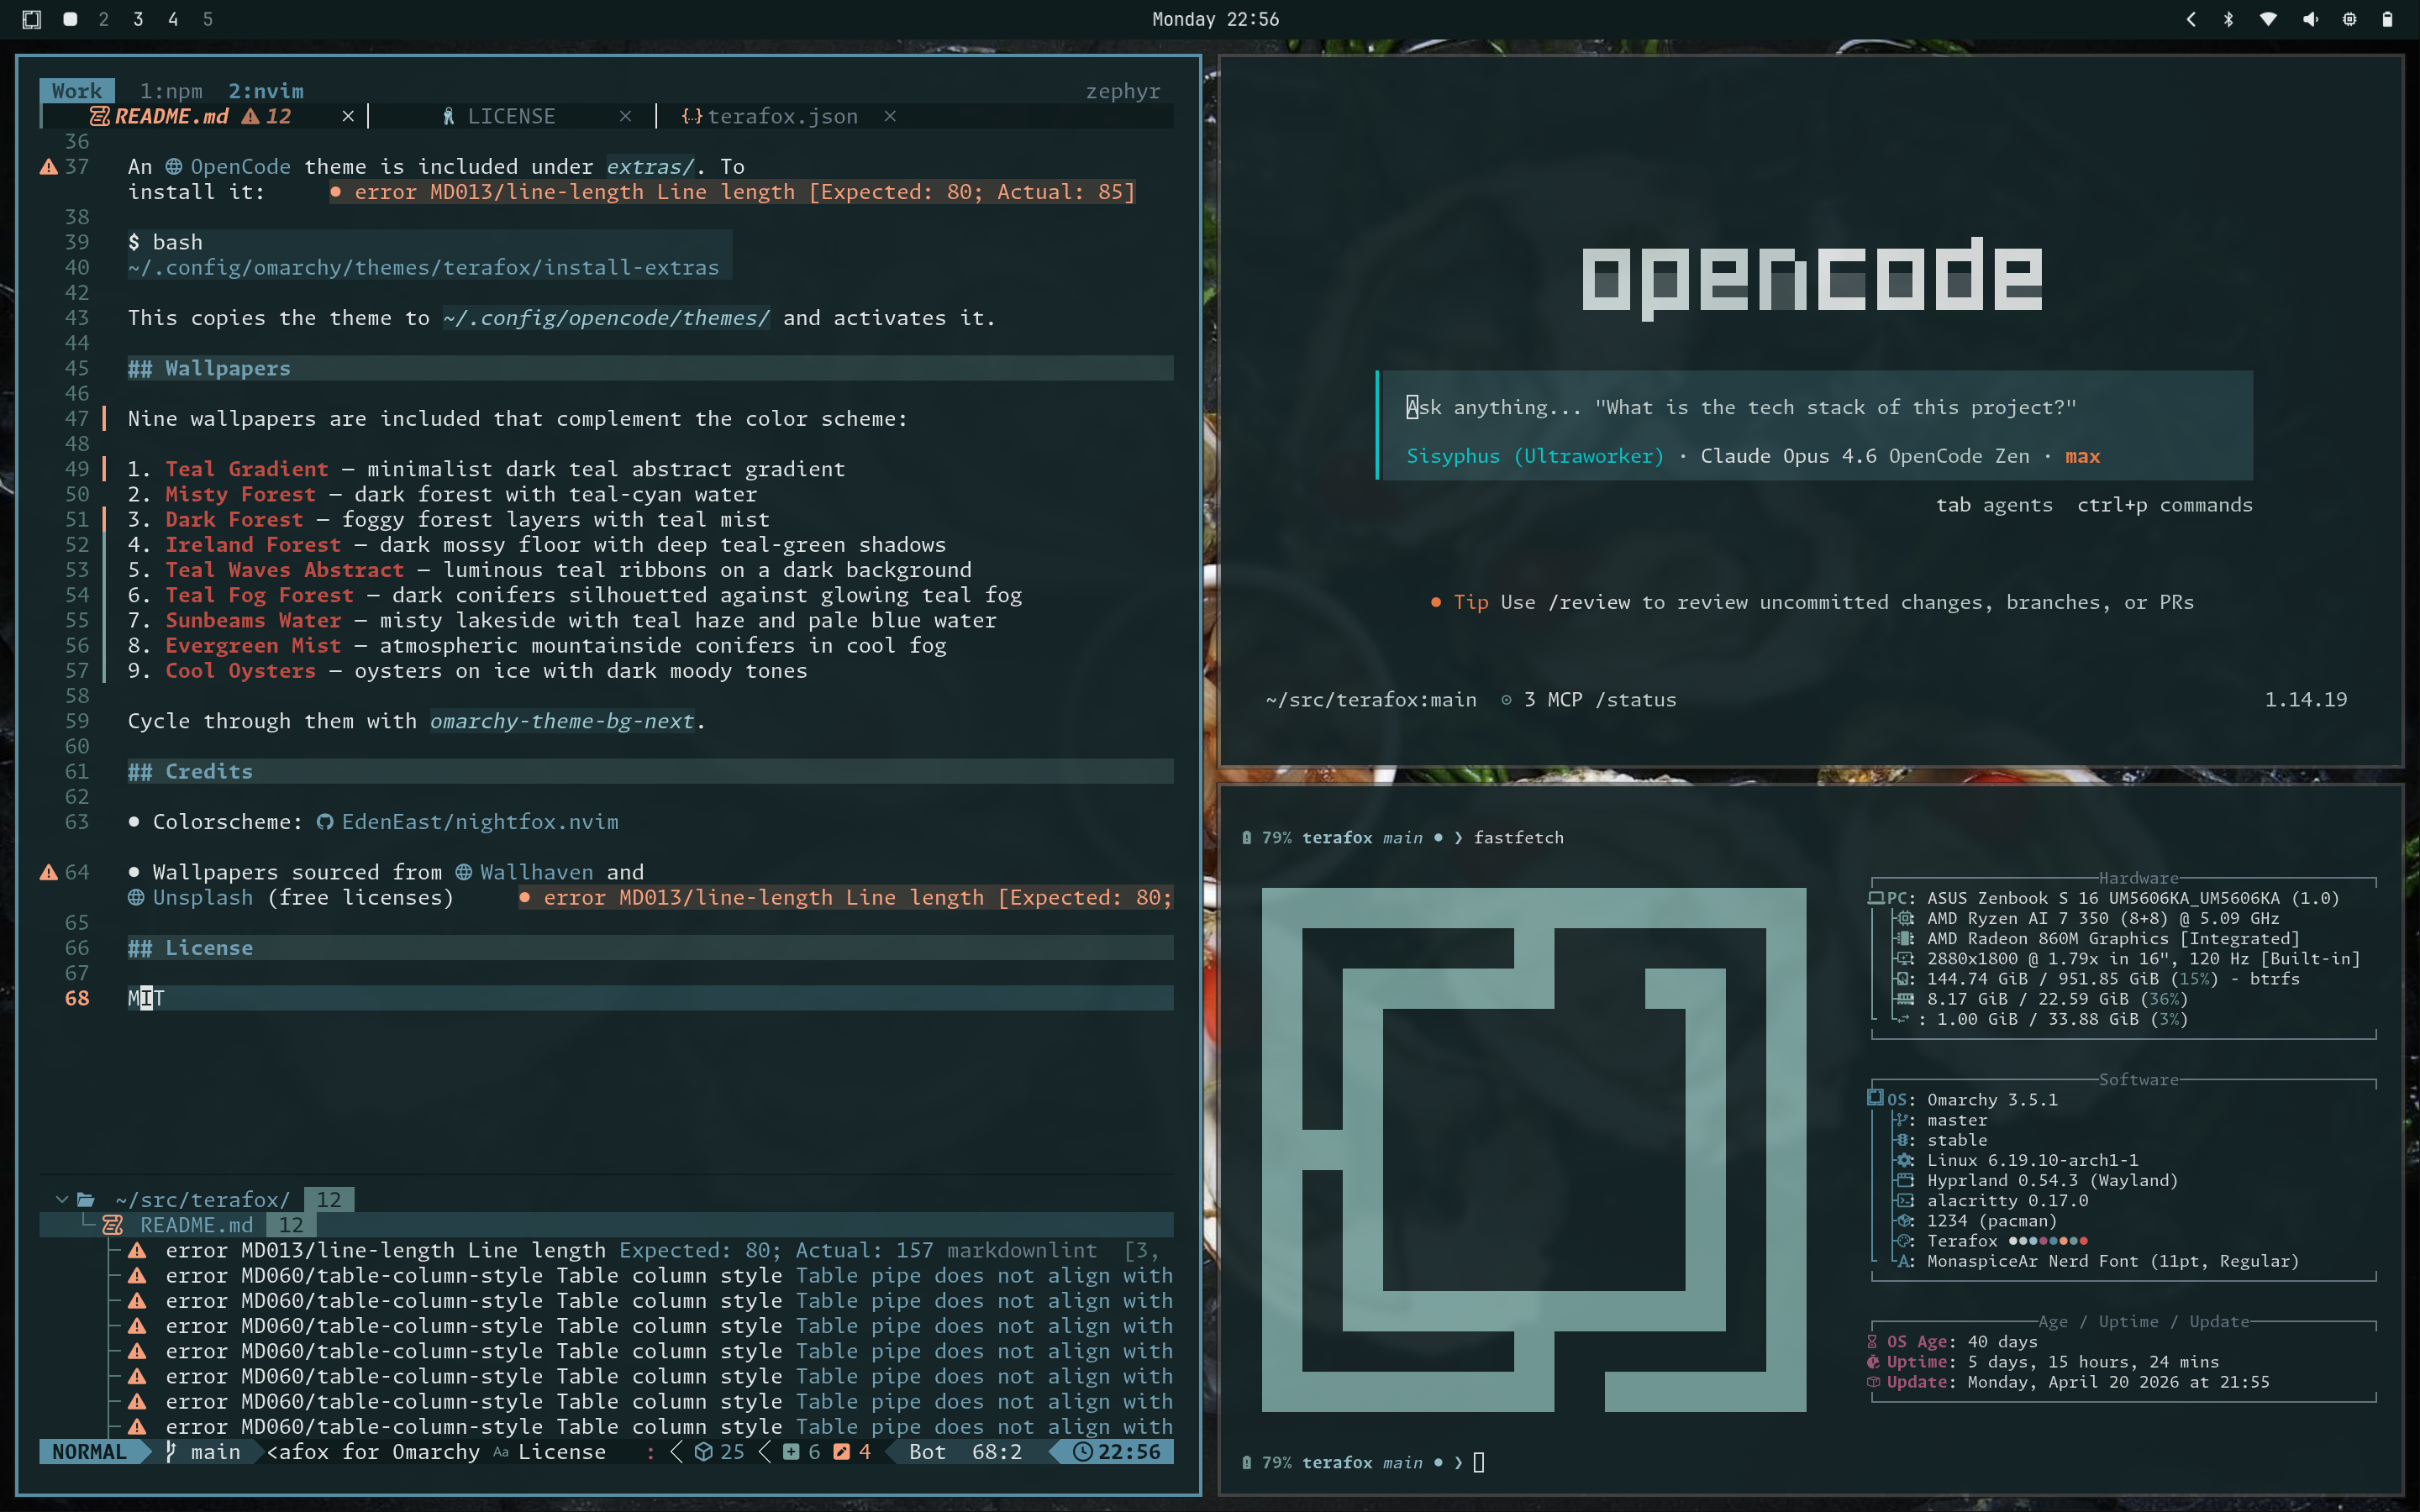This screenshot has width=2420, height=1512.
Task: Click the warning sign beside line 64
Action: point(48,872)
